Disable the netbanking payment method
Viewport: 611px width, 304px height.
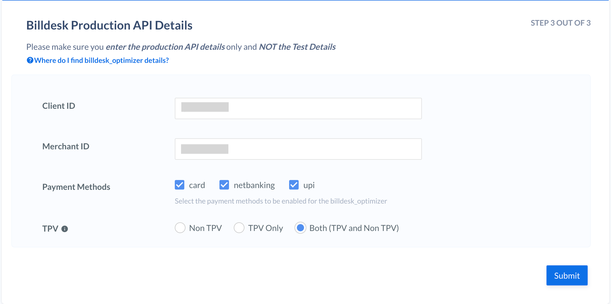(x=224, y=185)
